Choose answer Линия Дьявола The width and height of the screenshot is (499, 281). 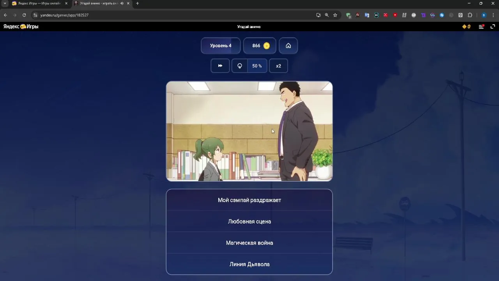tap(249, 264)
